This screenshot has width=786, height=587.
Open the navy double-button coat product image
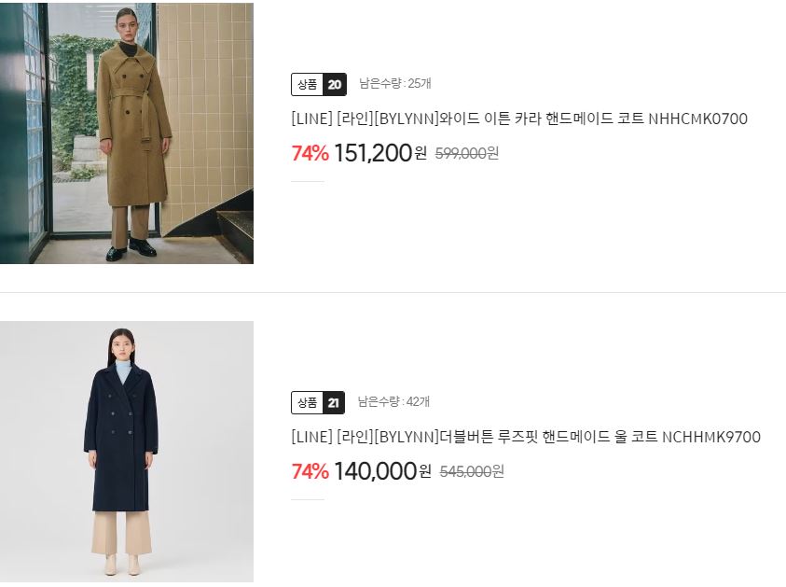(x=126, y=452)
